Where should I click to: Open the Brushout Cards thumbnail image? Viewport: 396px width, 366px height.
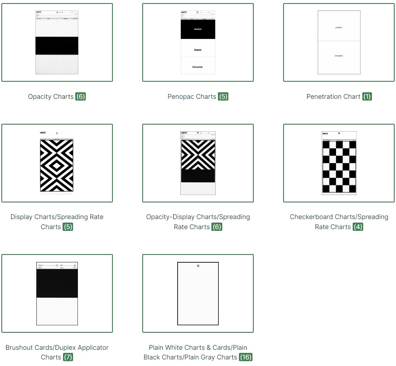point(57,293)
